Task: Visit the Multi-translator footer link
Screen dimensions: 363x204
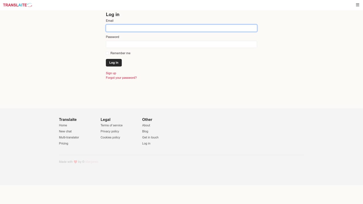Action: pos(69,137)
